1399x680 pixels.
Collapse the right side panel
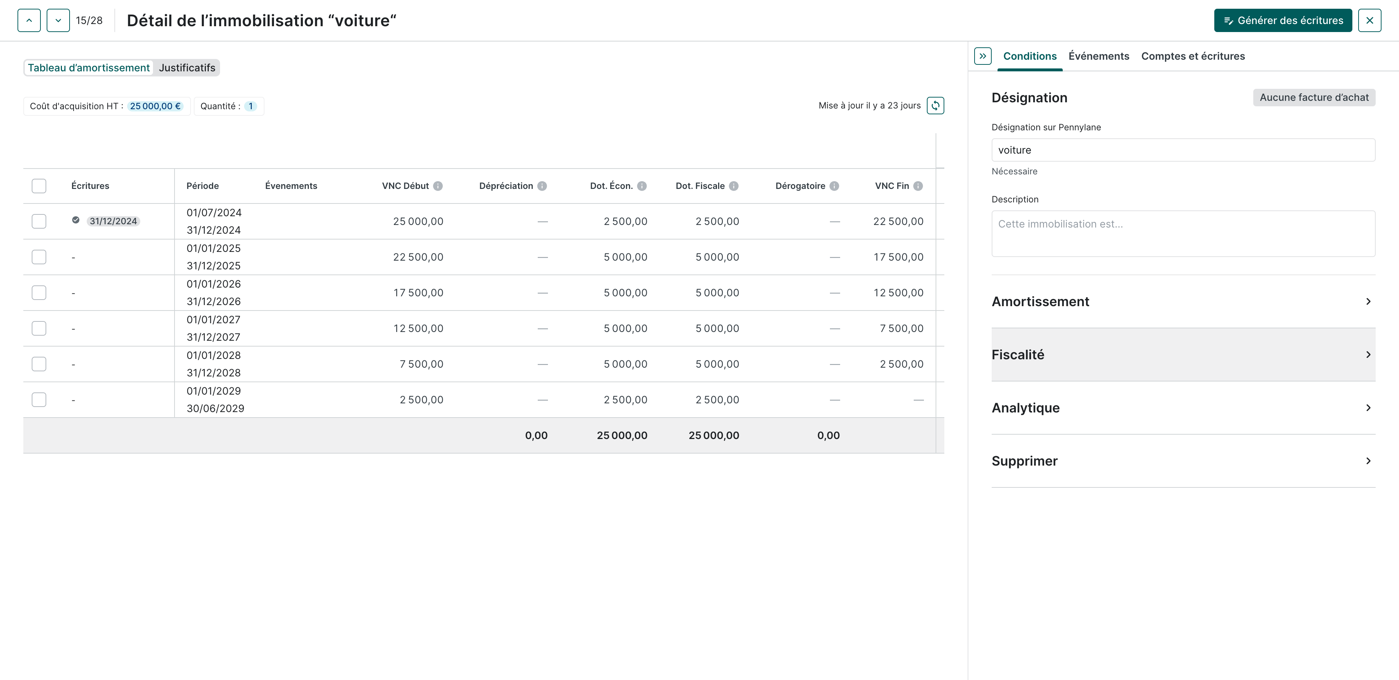[983, 56]
